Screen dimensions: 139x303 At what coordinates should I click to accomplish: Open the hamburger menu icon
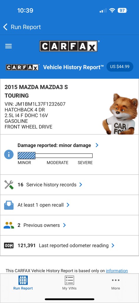(x=9, y=46)
